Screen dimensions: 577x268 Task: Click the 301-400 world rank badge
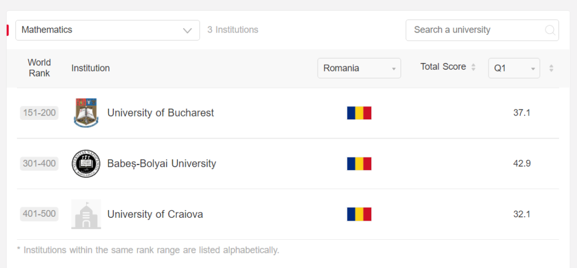click(39, 164)
